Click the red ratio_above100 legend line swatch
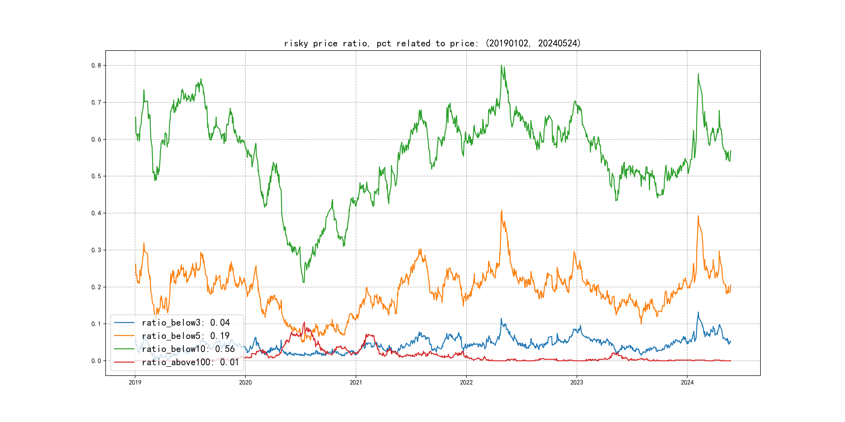The image size is (845, 422). (x=124, y=362)
